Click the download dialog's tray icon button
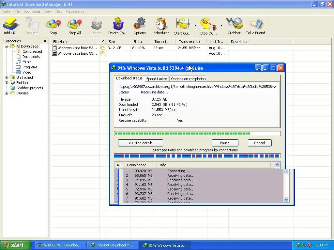 (258, 68)
